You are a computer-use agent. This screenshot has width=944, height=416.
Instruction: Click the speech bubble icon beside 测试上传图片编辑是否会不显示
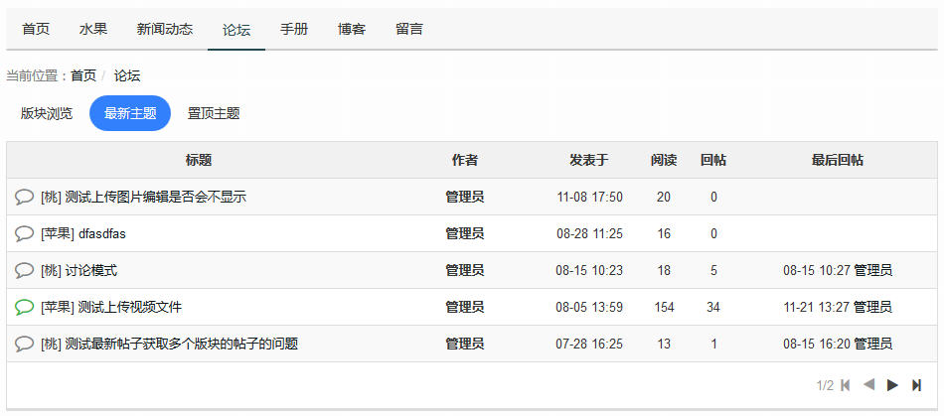pyautogui.click(x=24, y=197)
